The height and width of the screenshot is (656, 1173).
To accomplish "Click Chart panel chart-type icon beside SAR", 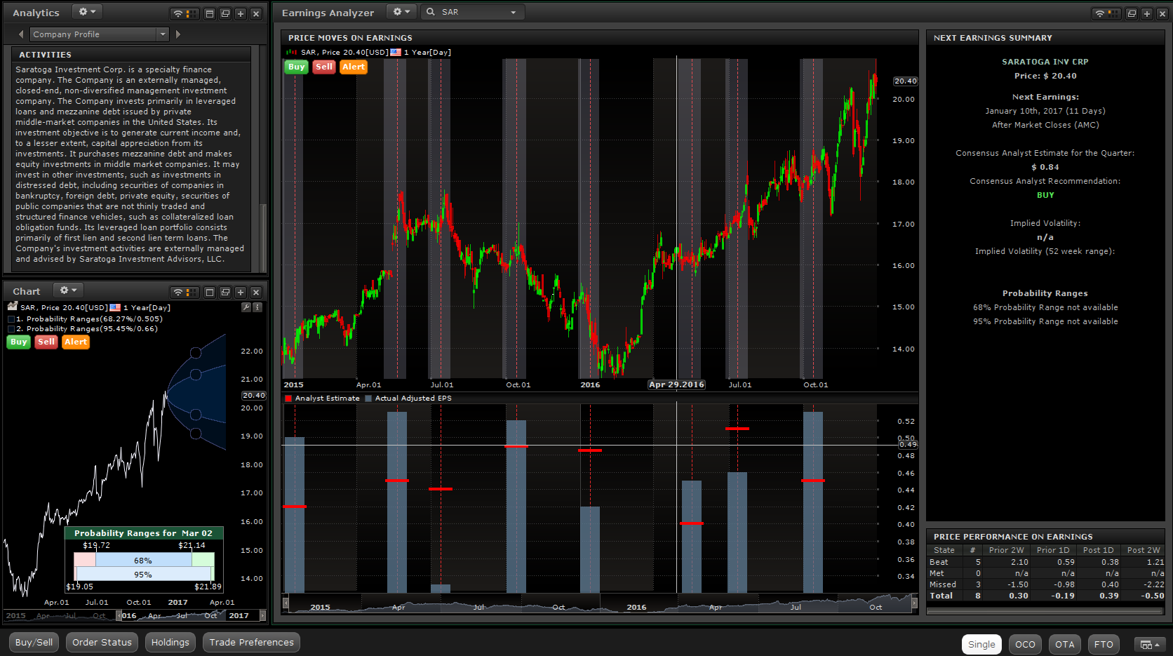I will click(12, 307).
